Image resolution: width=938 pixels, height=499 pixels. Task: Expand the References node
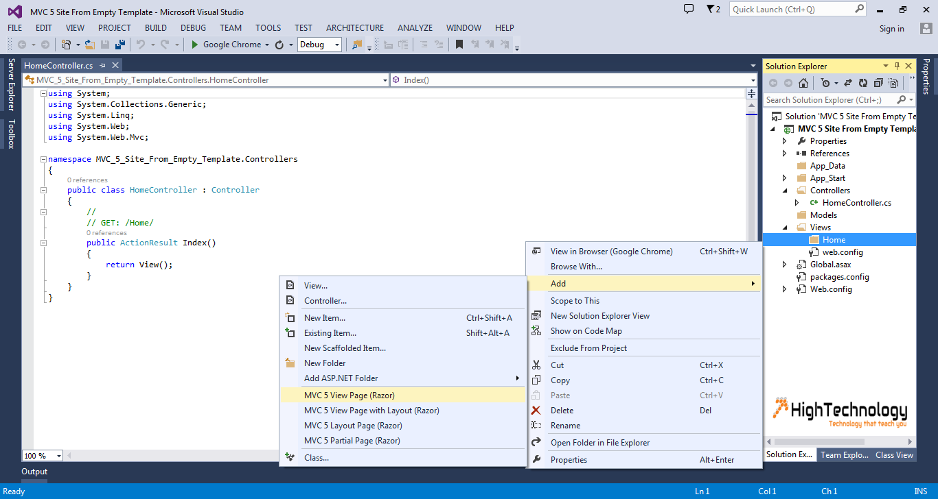click(785, 154)
